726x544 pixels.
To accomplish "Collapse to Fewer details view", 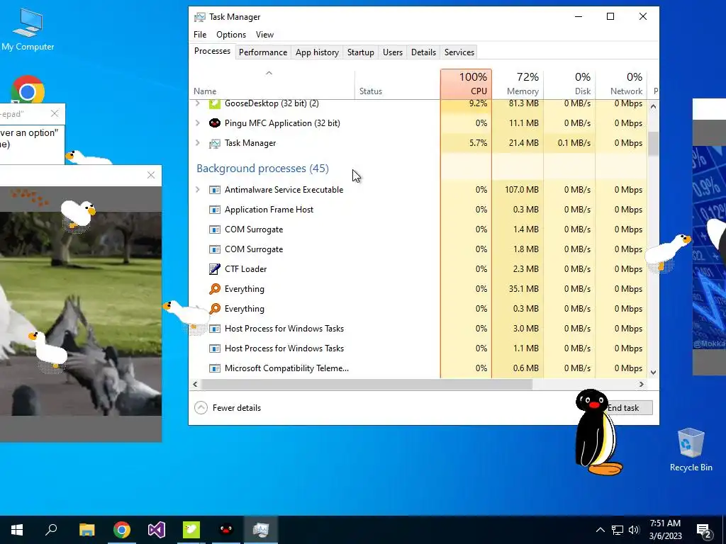I will pyautogui.click(x=228, y=407).
